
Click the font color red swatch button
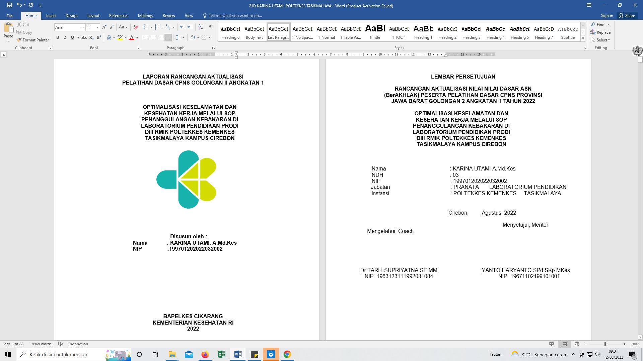pos(132,37)
